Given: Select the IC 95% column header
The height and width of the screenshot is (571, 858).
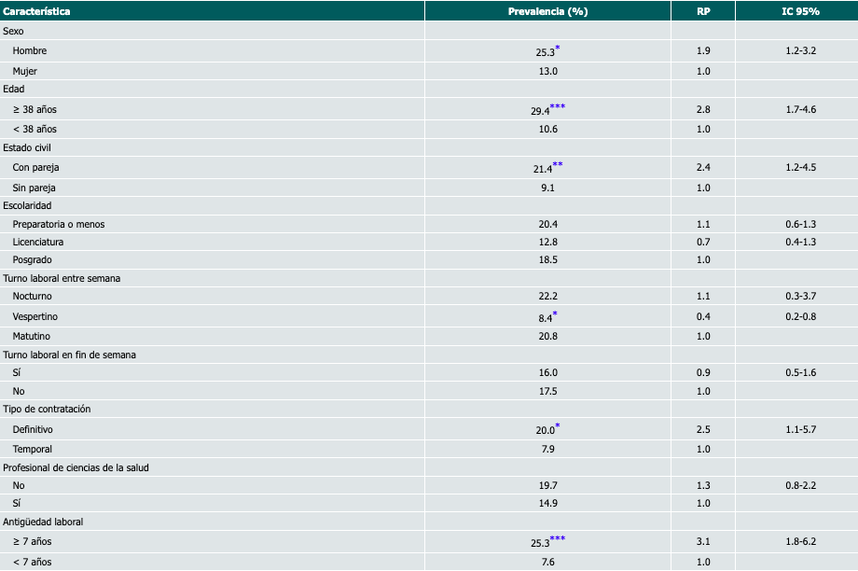Looking at the screenshot, I should [x=800, y=11].
